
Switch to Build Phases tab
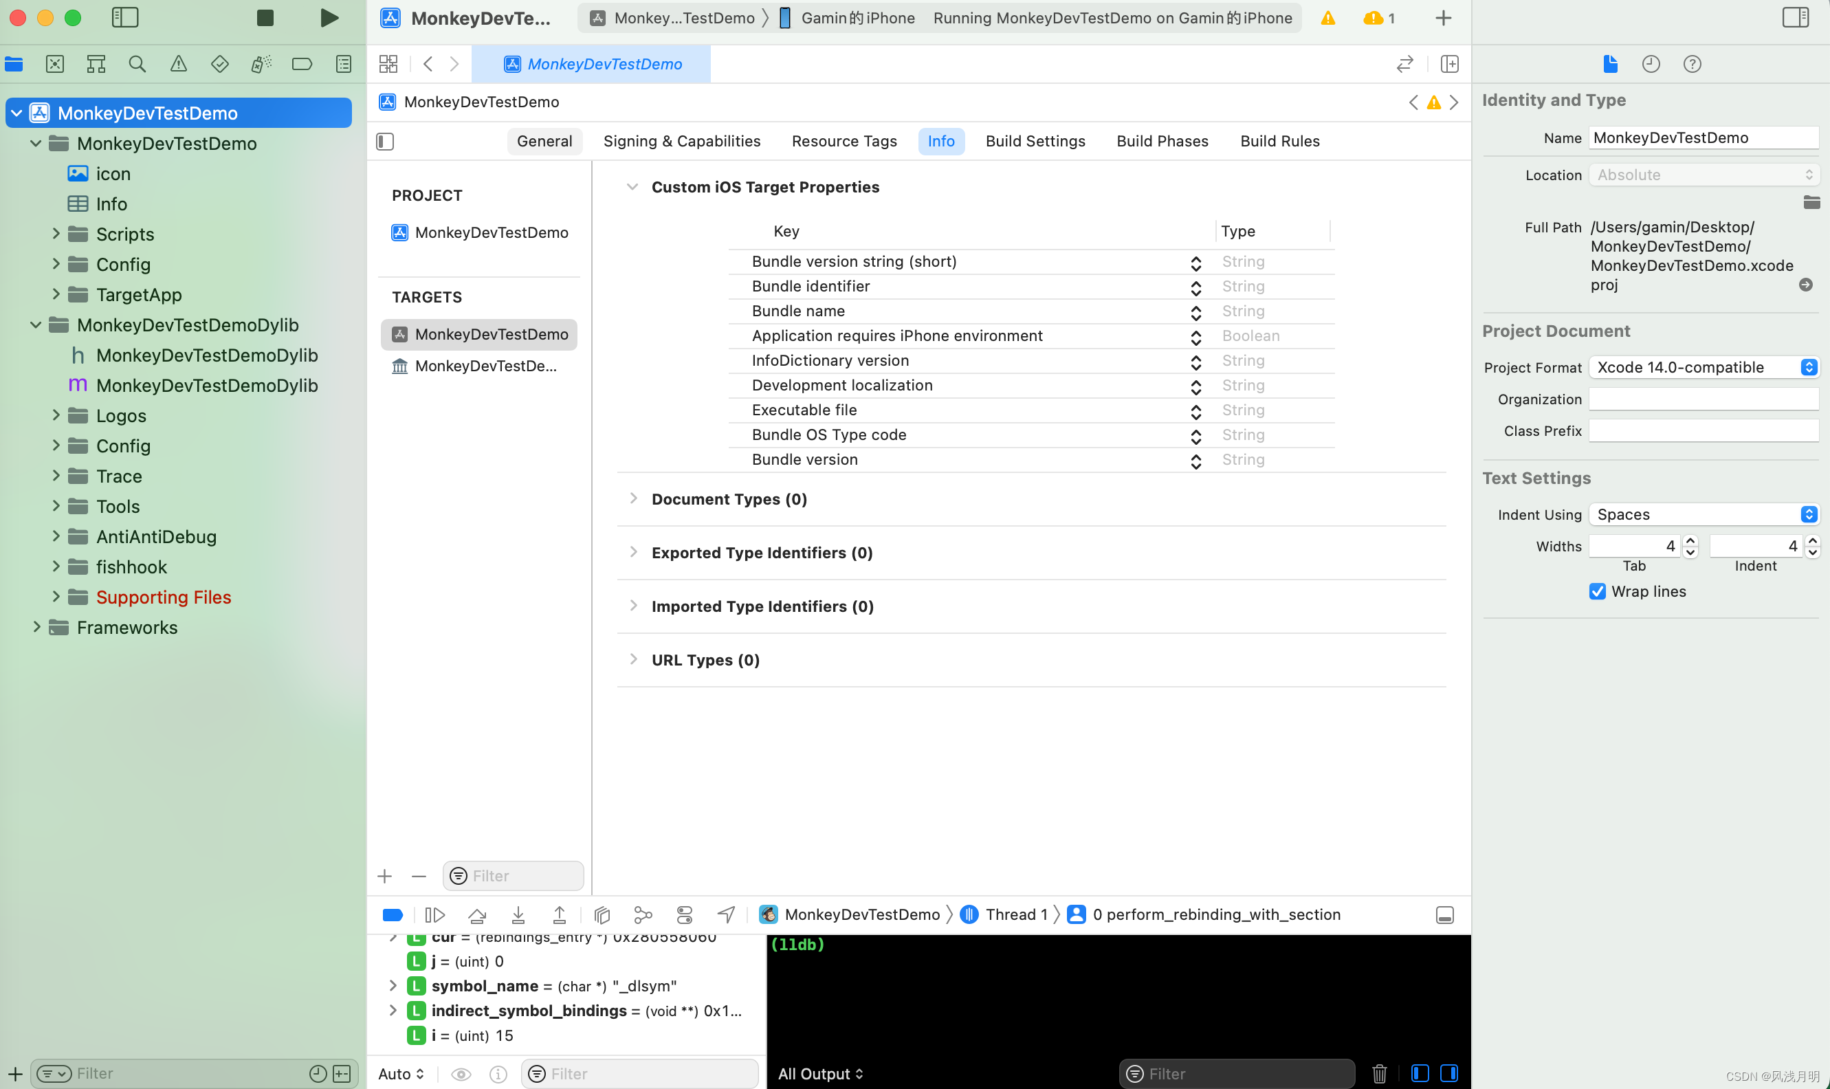(1162, 141)
